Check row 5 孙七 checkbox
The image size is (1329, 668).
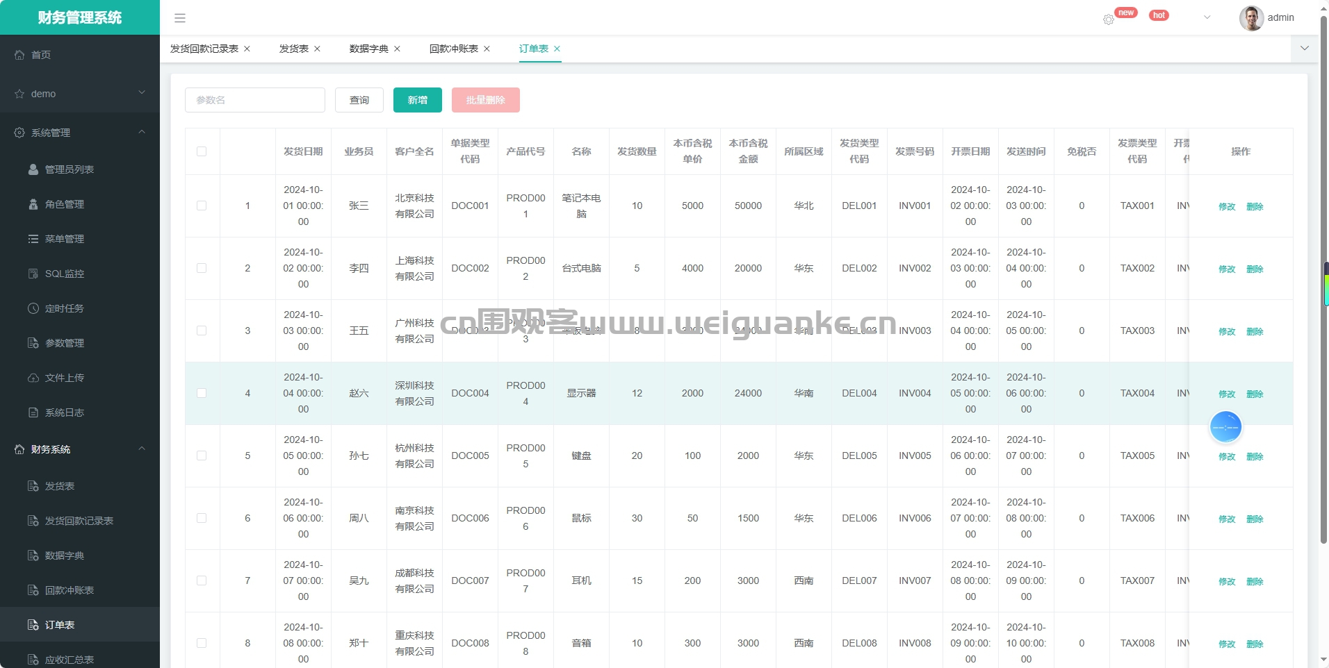[202, 456]
